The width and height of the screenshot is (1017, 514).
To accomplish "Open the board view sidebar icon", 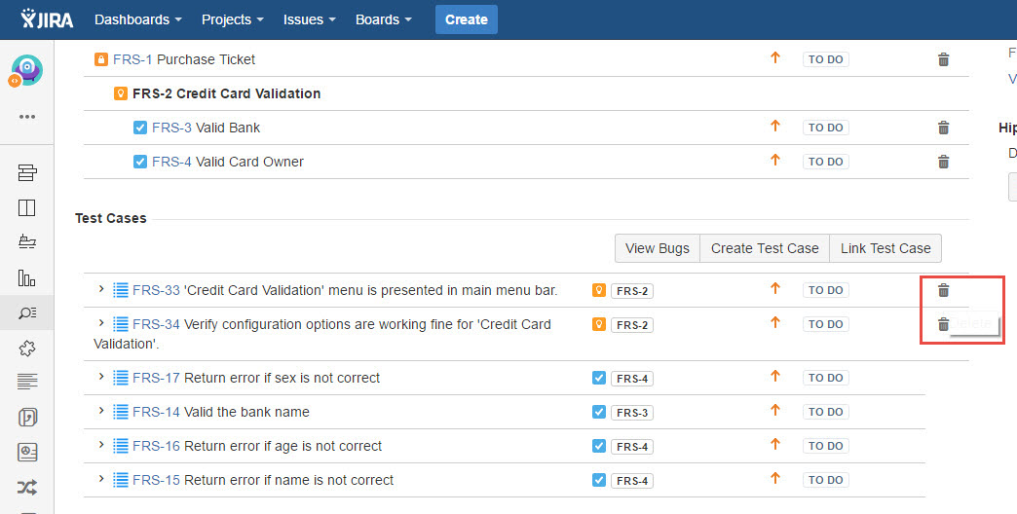I will click(26, 207).
